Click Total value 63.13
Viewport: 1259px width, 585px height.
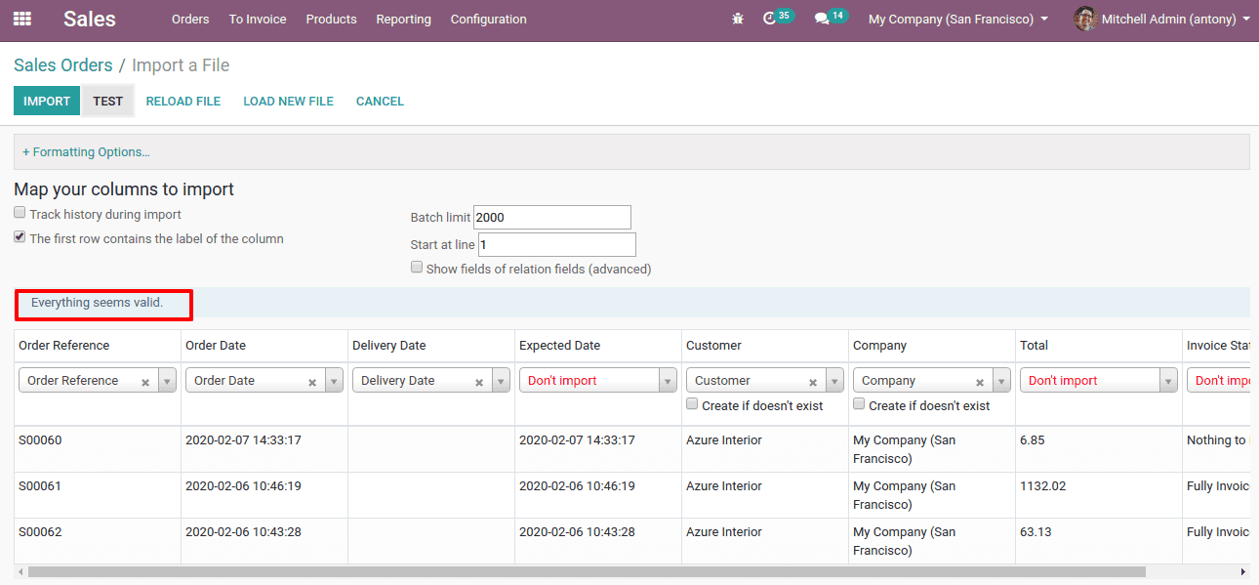[1036, 532]
